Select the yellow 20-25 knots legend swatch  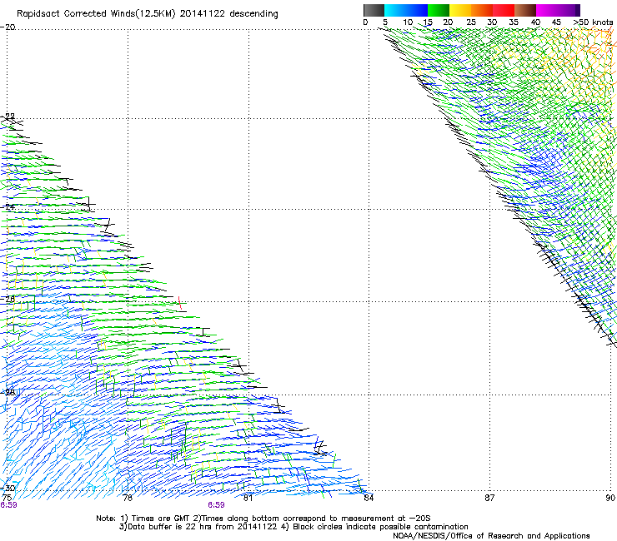pyautogui.click(x=460, y=10)
